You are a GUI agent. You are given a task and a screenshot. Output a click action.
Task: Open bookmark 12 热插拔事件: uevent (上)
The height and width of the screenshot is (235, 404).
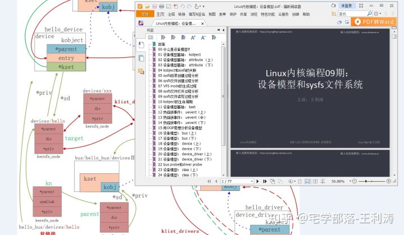[x=182, y=112]
